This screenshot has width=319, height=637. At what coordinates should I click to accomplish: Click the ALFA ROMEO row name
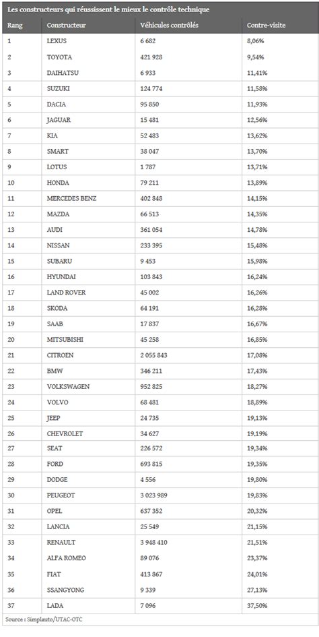point(67,559)
